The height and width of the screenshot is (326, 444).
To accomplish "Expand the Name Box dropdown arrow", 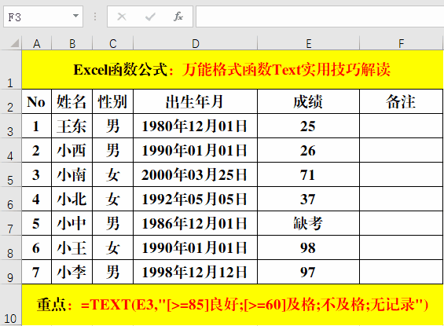I will pyautogui.click(x=75, y=16).
